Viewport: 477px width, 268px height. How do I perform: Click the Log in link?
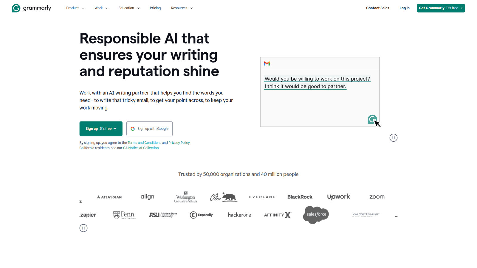pyautogui.click(x=404, y=8)
